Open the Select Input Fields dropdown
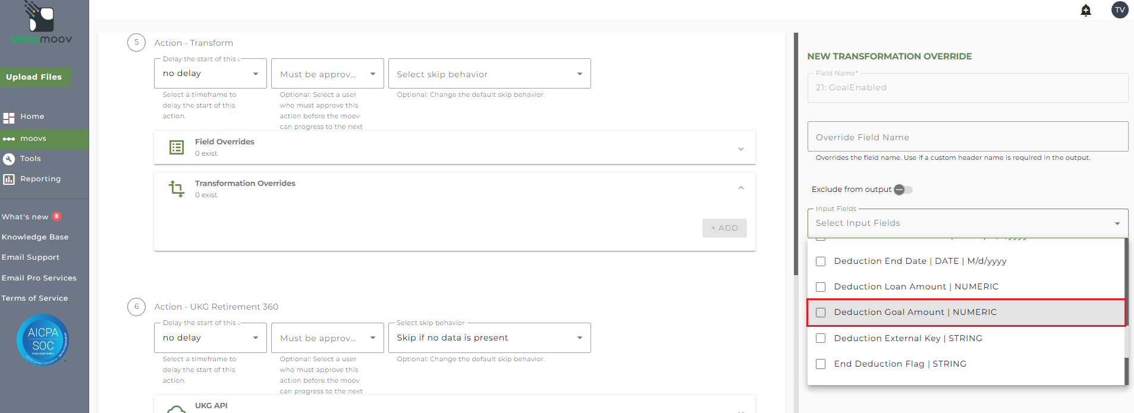The image size is (1134, 413). point(967,223)
